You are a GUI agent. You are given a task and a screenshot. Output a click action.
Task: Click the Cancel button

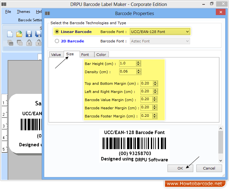[x=209, y=168]
